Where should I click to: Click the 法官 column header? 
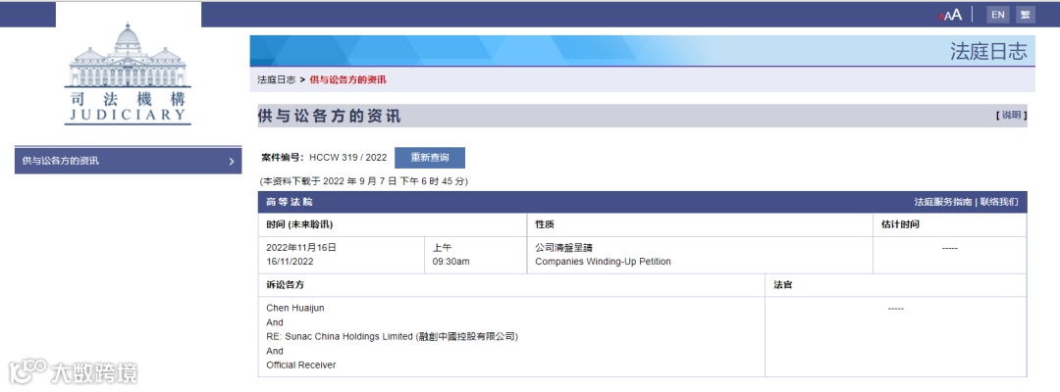point(783,285)
